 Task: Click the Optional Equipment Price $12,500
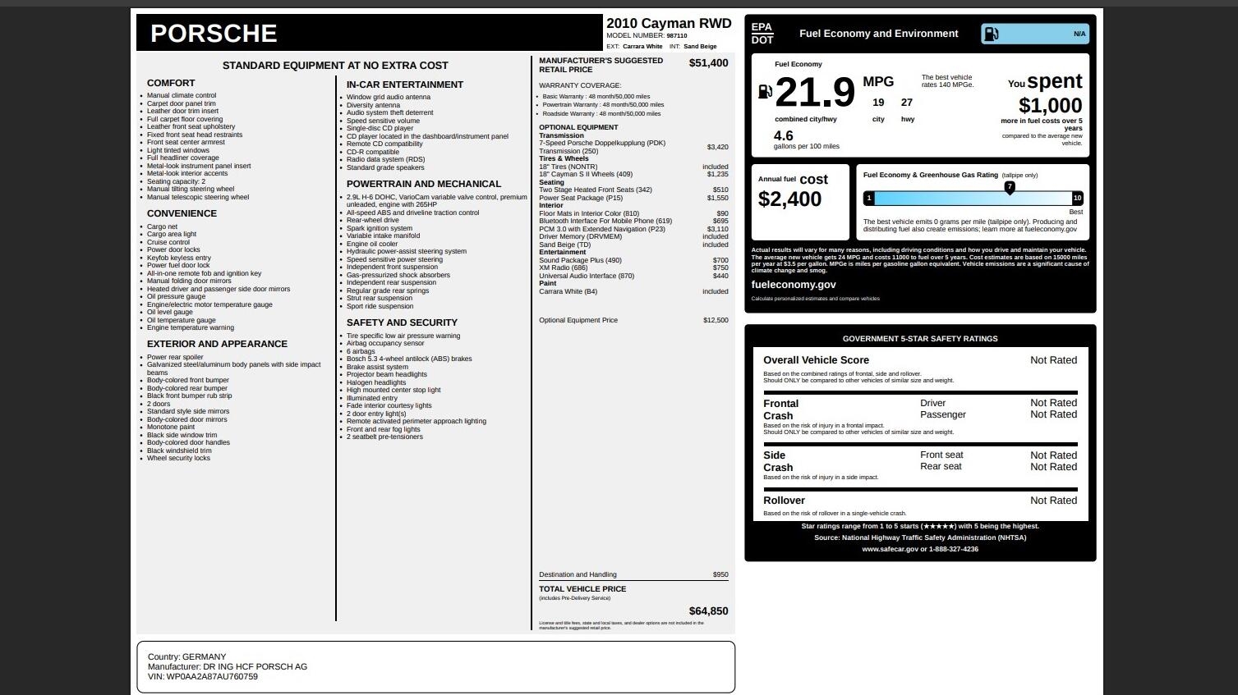pos(715,320)
